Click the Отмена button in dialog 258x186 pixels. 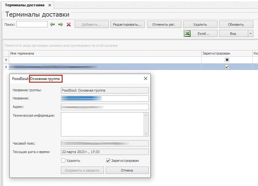[127, 170]
